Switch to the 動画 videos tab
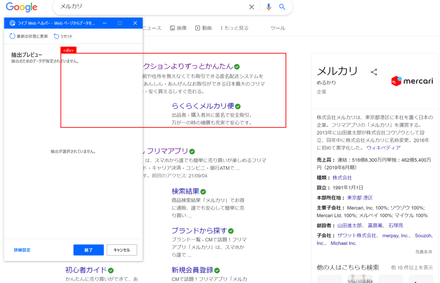This screenshot has height=283, width=440. [x=203, y=28]
